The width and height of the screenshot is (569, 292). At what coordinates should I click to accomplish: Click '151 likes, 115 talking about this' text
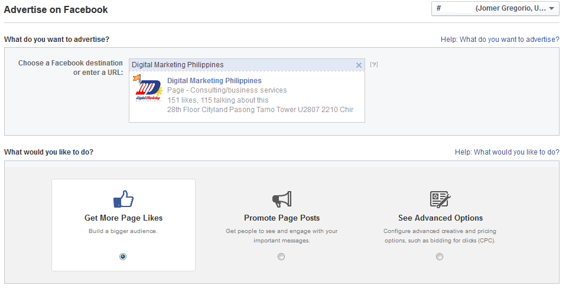(217, 100)
